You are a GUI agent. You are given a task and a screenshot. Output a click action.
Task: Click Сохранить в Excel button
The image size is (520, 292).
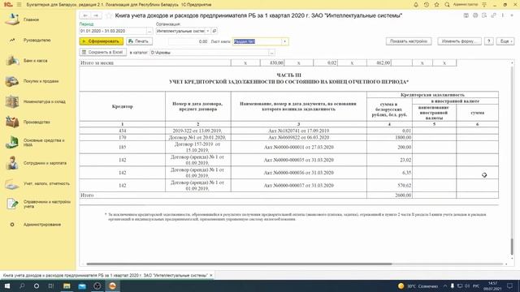(103, 52)
